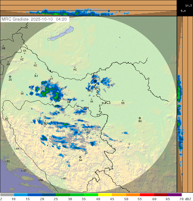The image size is (193, 201).
Task: Click the purple 65 dBZ legend color
Action: click(x=175, y=195)
